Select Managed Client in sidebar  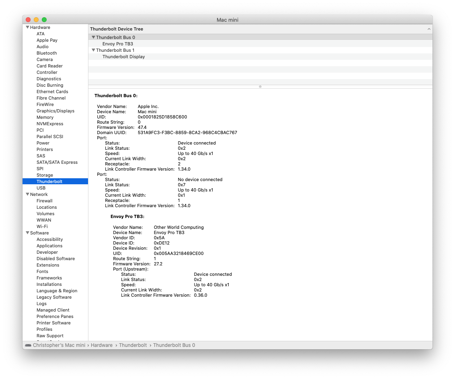[53, 310]
